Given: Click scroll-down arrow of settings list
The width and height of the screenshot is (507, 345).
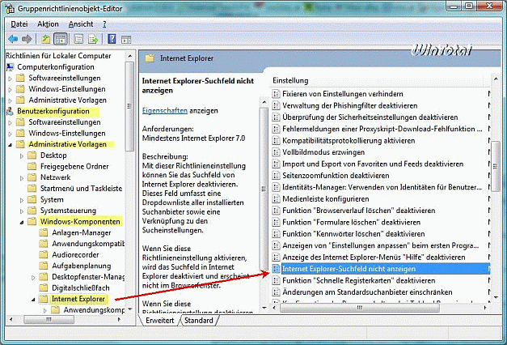Looking at the screenshot, I should tap(496, 297).
